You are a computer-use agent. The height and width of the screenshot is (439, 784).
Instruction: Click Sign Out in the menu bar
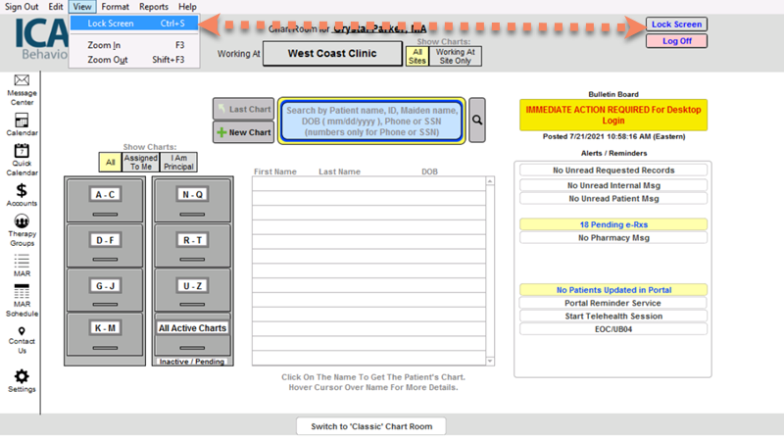[22, 7]
